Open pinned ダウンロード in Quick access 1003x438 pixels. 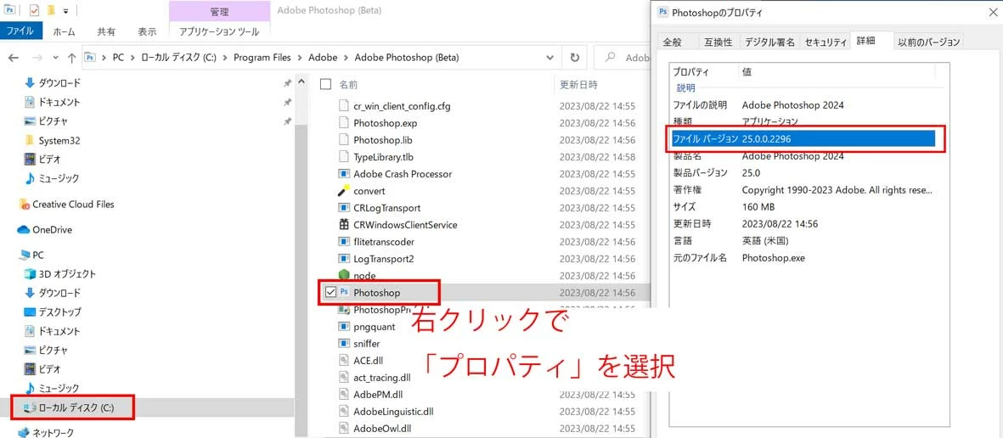coord(59,83)
